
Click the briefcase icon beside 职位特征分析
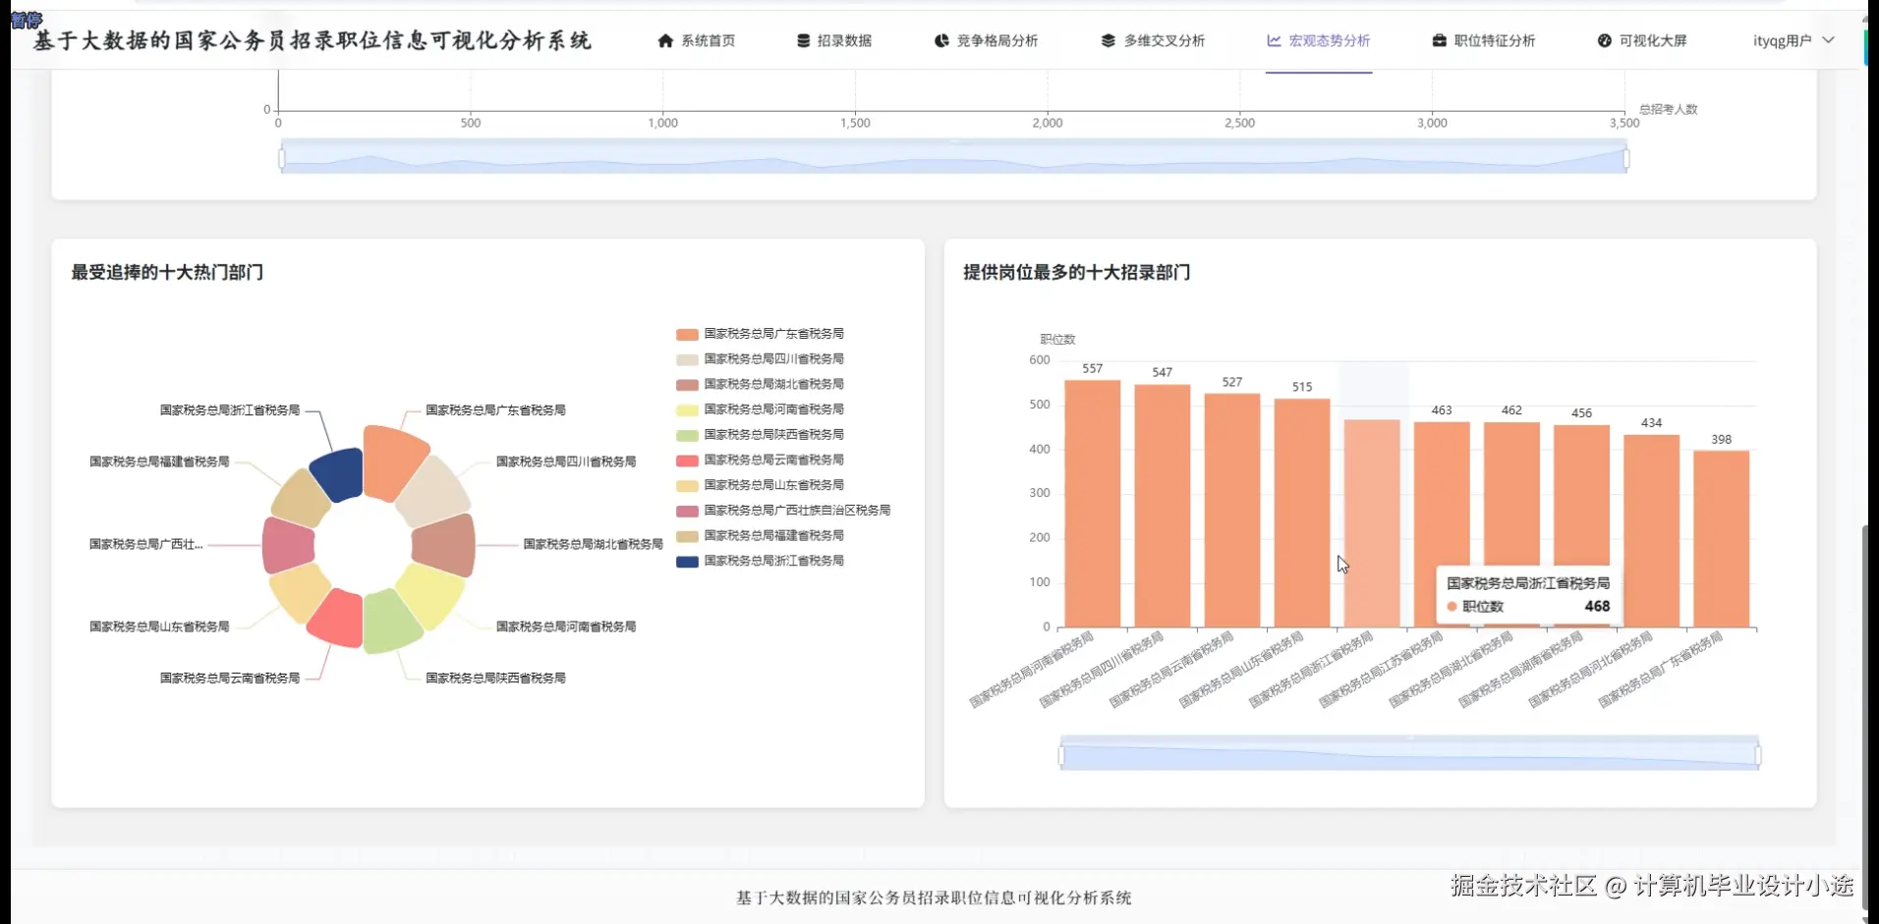(1439, 40)
